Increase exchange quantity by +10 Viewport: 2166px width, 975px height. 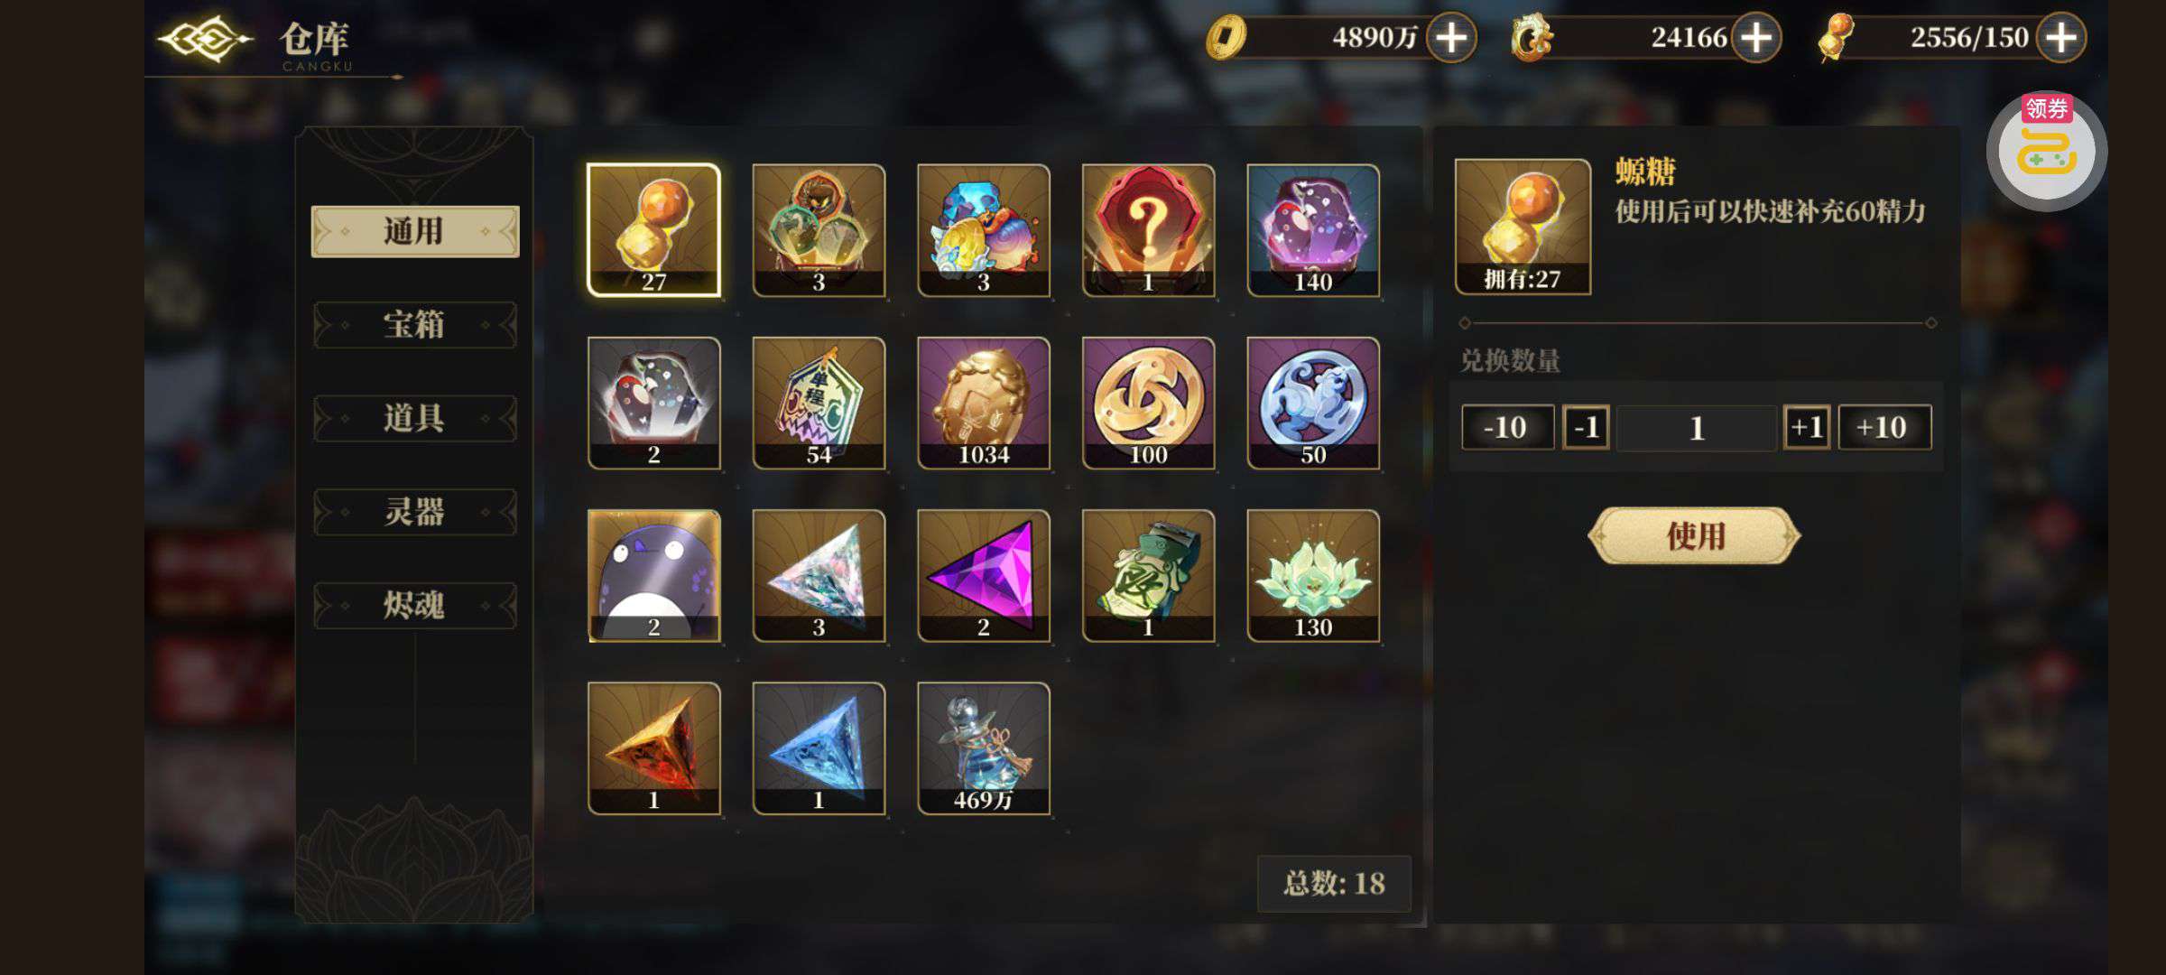[x=1884, y=427]
